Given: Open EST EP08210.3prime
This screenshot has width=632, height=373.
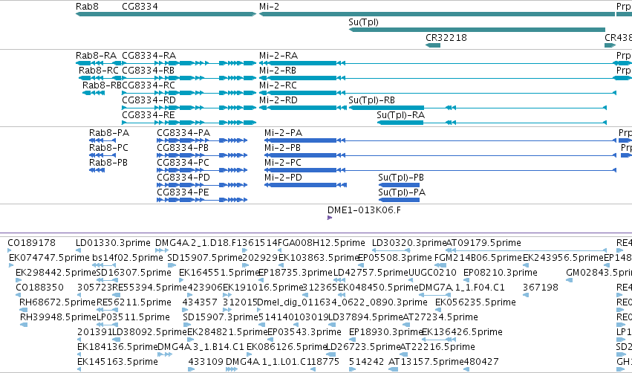Looking at the screenshot, I should pos(501,273).
